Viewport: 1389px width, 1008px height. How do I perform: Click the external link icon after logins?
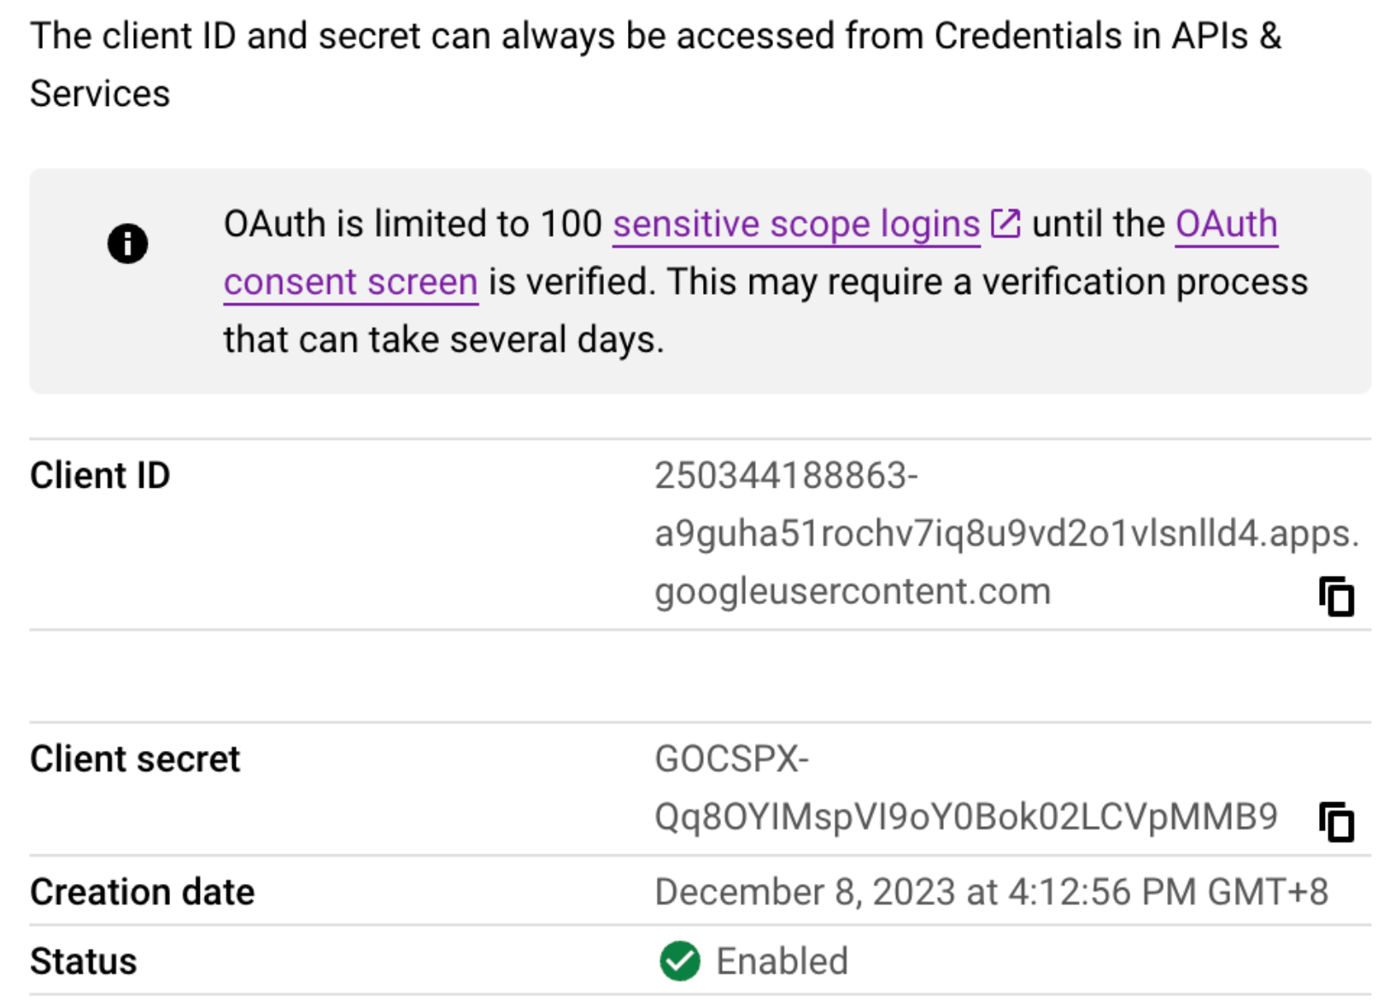(1005, 224)
